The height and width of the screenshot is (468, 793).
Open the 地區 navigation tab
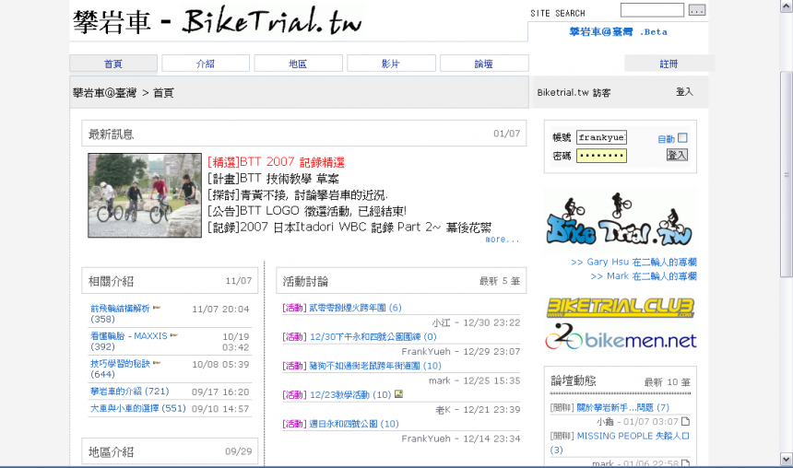pos(298,64)
